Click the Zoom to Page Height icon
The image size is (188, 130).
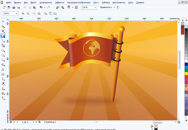point(55,13)
